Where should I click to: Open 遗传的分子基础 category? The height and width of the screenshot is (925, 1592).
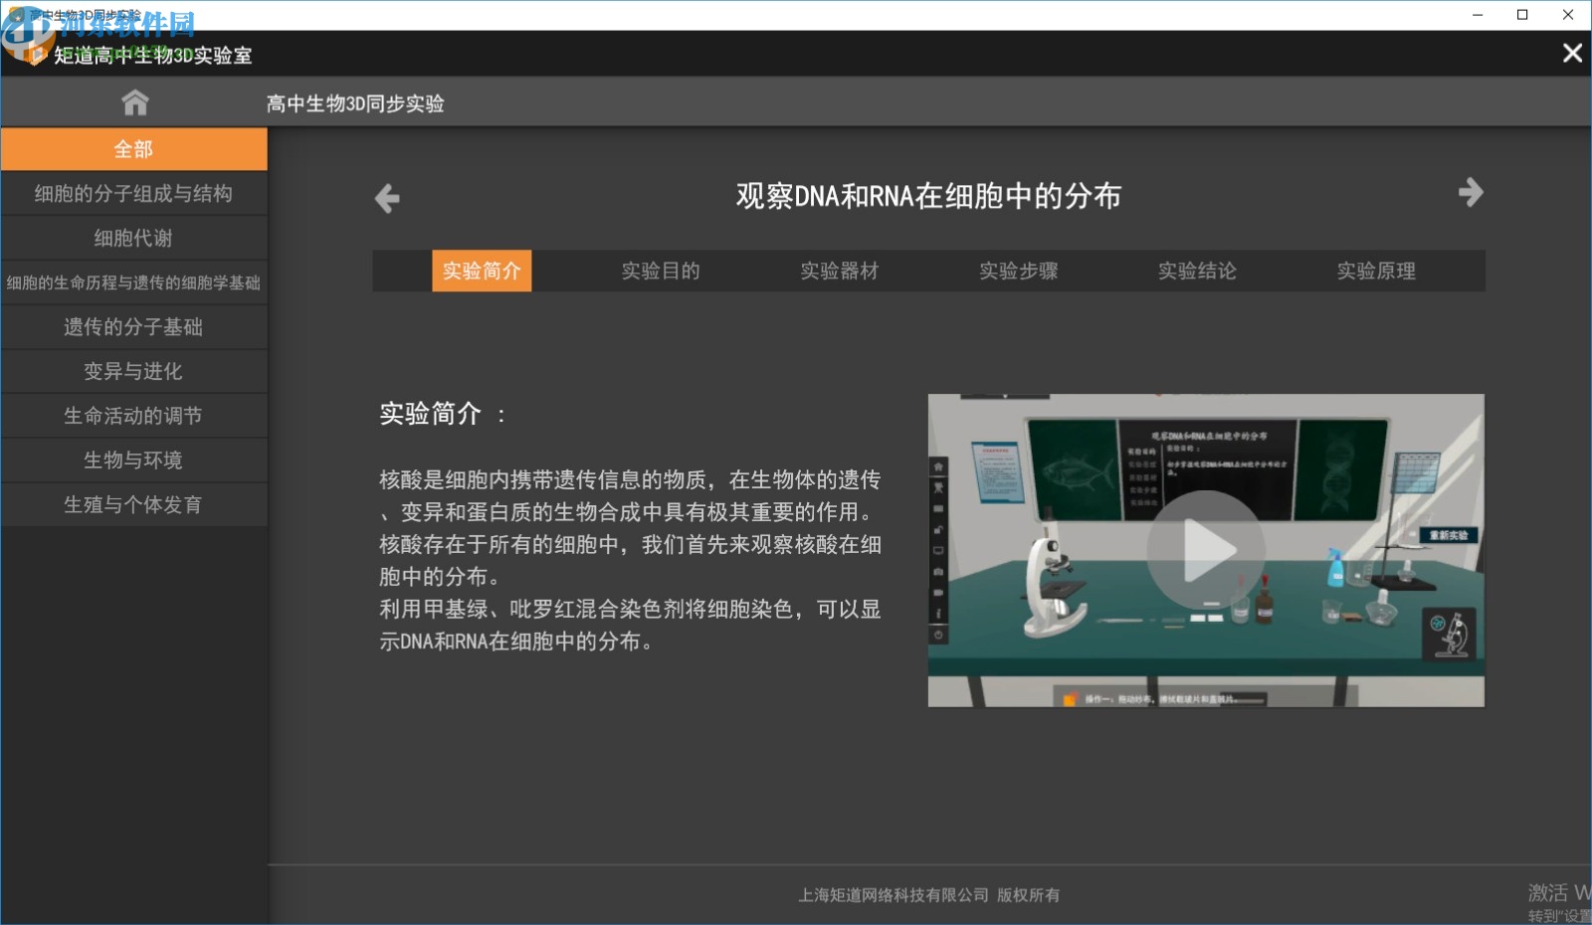[x=133, y=327]
